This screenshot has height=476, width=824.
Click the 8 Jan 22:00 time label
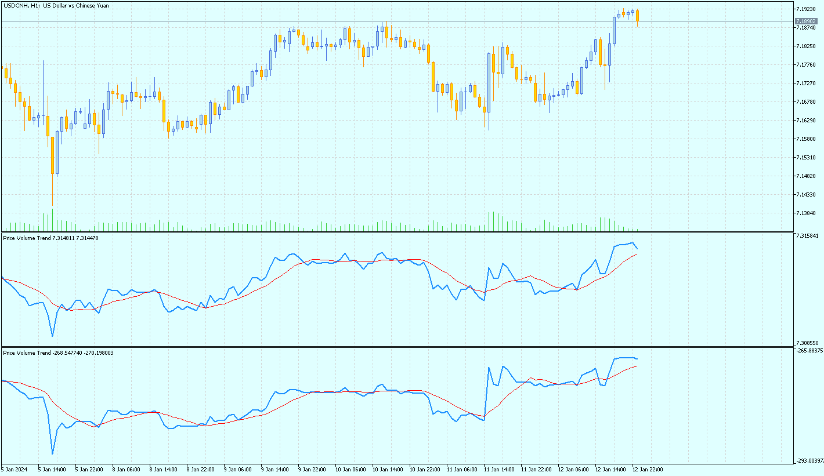coord(201,469)
